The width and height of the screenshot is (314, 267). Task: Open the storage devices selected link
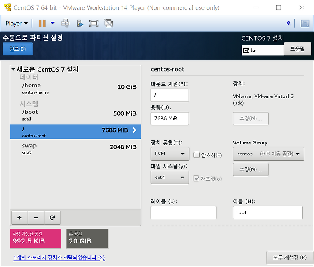point(59,257)
